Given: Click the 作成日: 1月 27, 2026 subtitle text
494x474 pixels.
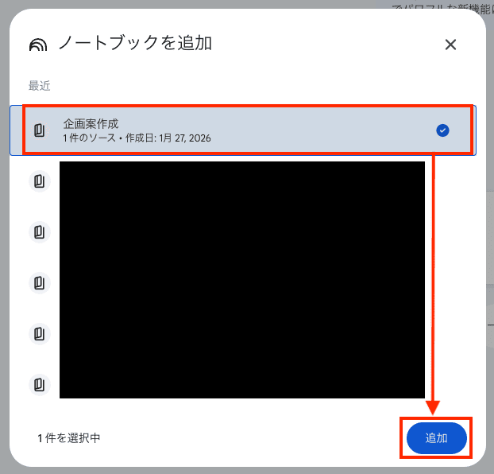Looking at the screenshot, I should tap(168, 138).
